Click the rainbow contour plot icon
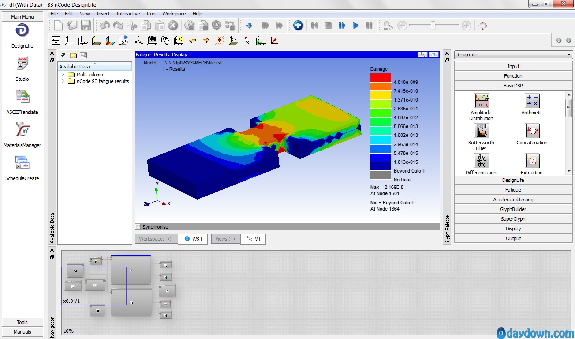Screen dimensions: 575x339 (x=110, y=41)
